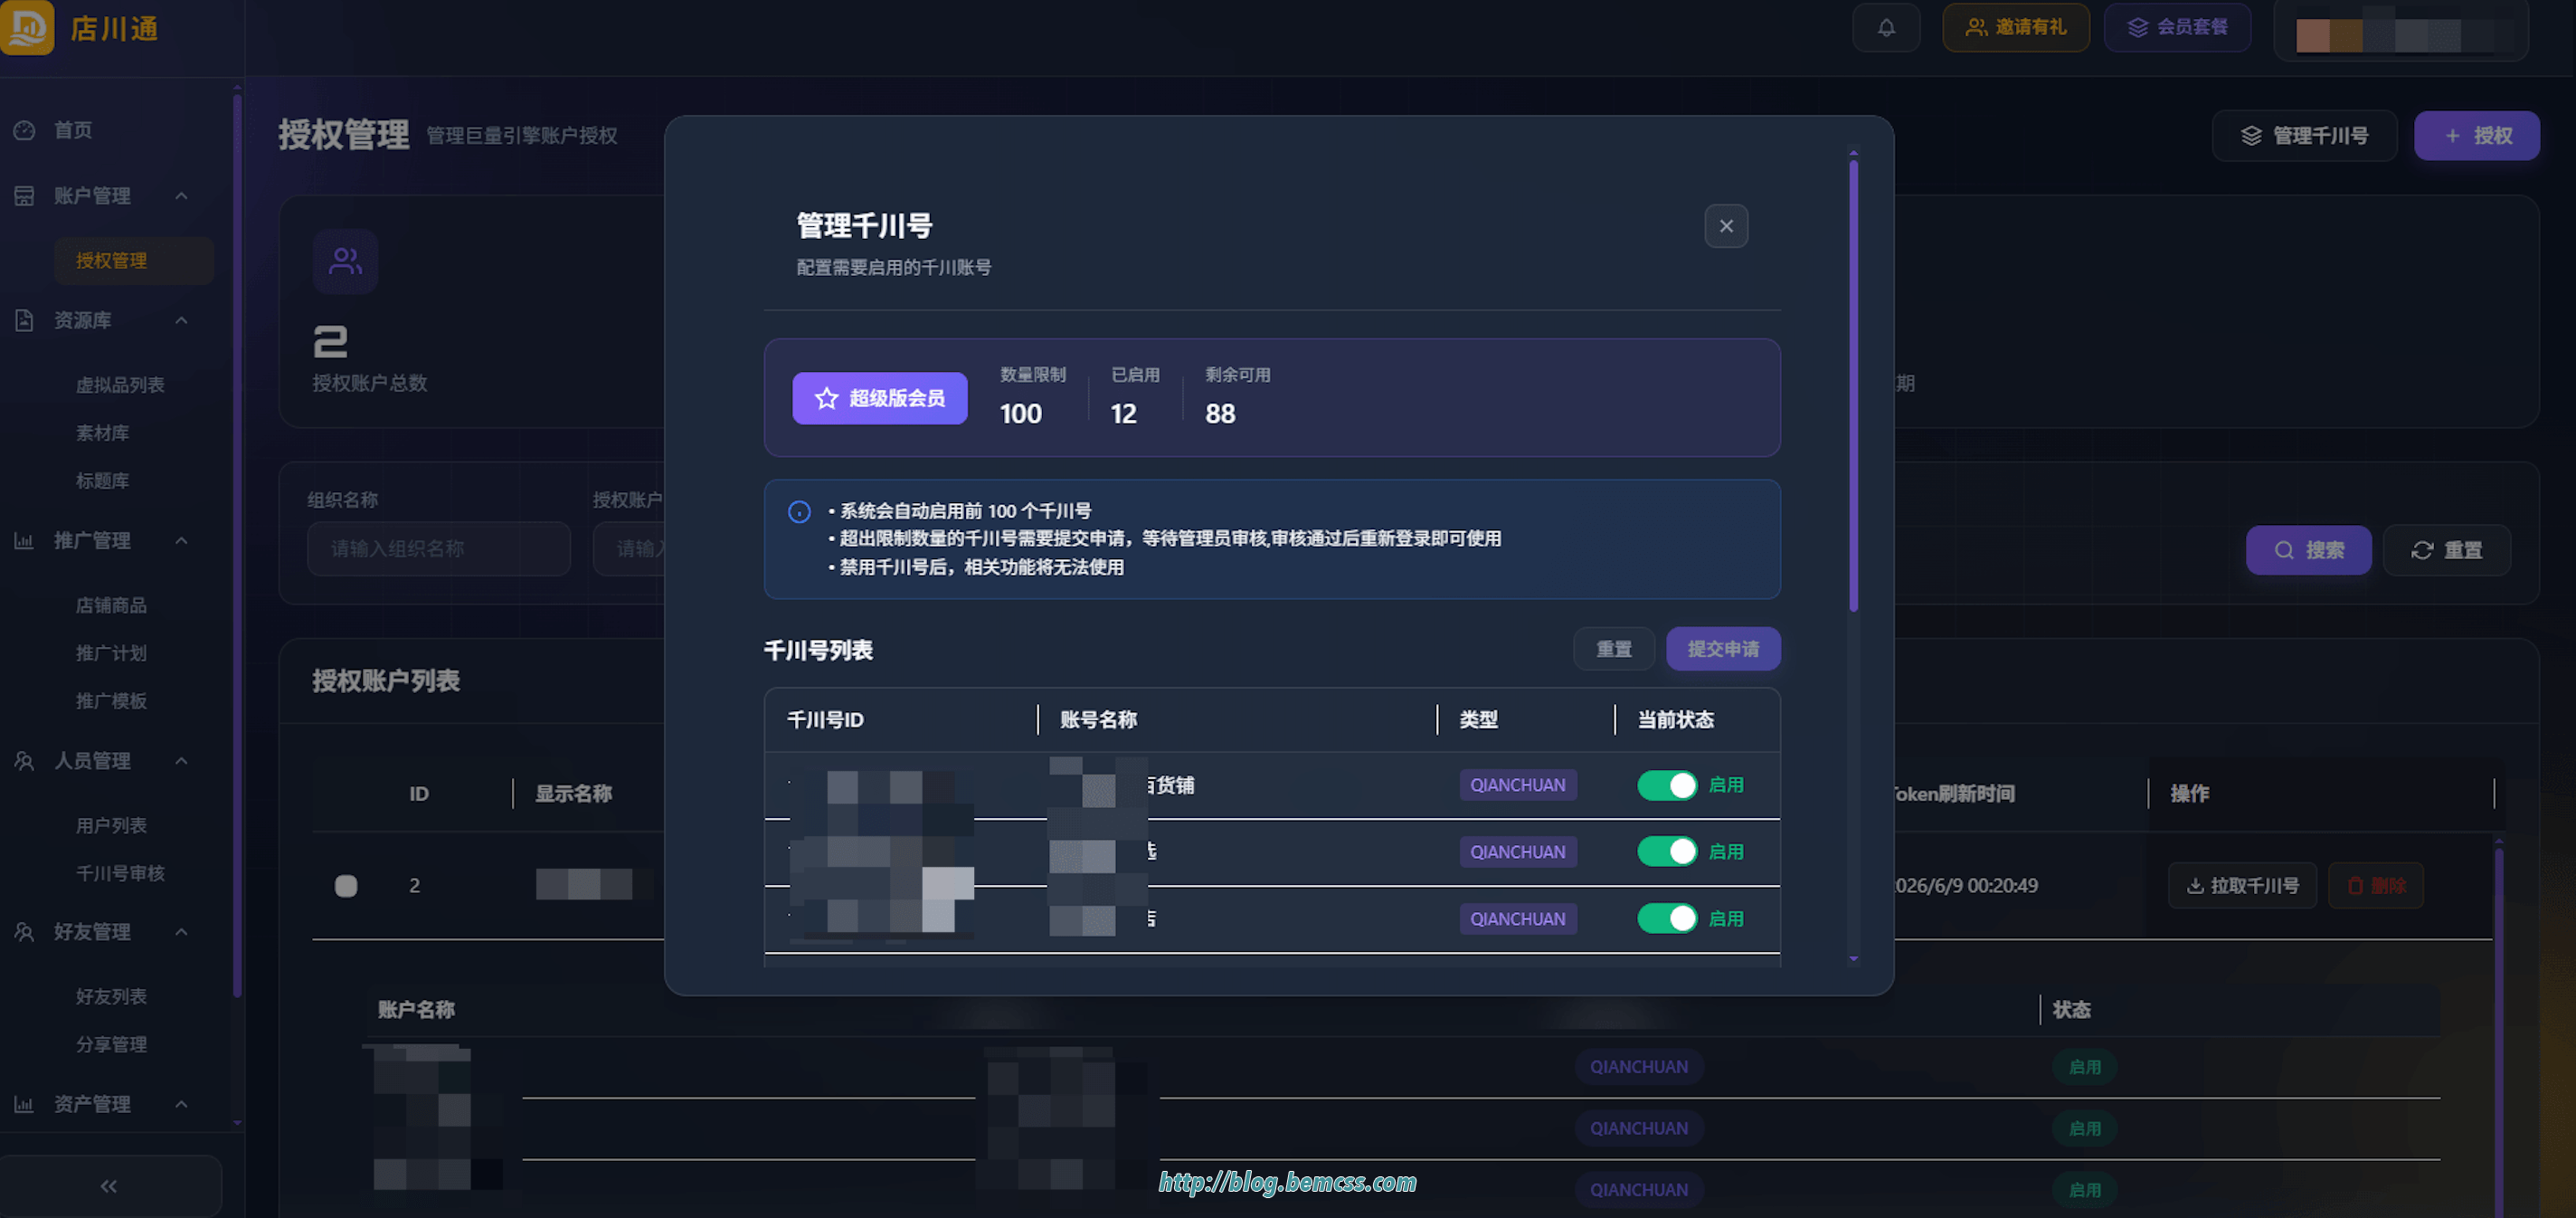Open 分享管理 in the sidebar

pyautogui.click(x=111, y=1045)
